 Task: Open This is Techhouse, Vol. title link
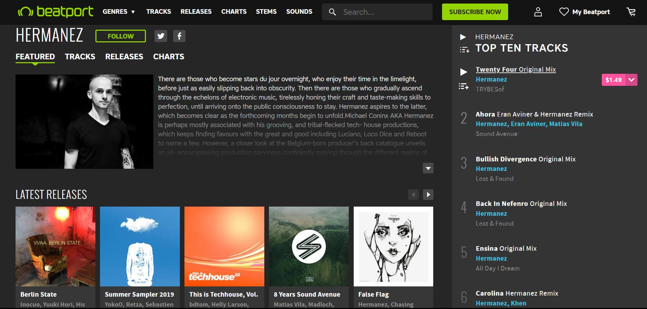224,295
